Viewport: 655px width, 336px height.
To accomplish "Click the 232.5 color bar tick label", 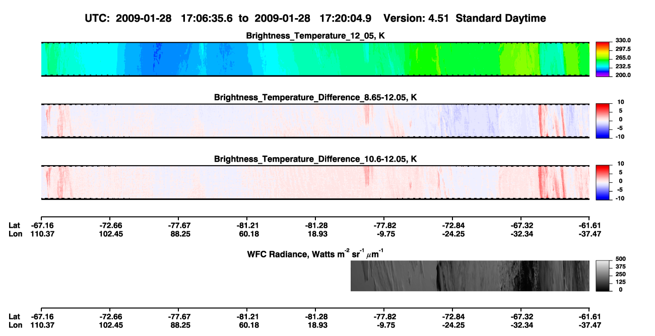I will [x=624, y=66].
